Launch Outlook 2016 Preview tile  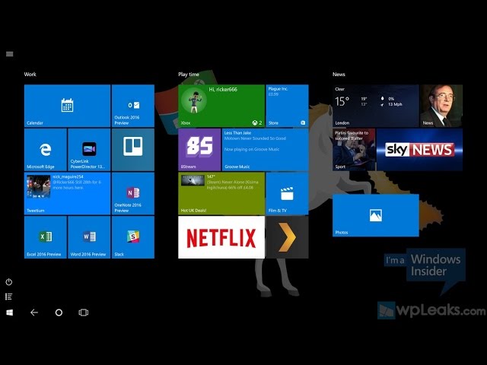(133, 106)
